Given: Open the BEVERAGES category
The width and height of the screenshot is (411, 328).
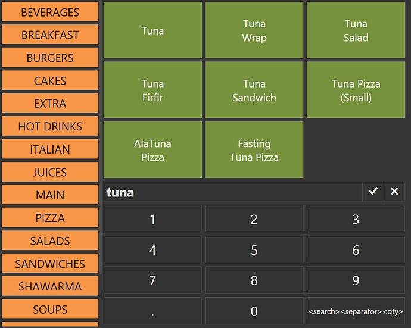Looking at the screenshot, I should 50,12.
